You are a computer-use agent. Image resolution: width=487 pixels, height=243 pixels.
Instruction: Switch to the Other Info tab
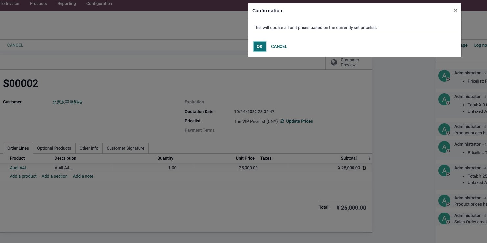point(89,148)
